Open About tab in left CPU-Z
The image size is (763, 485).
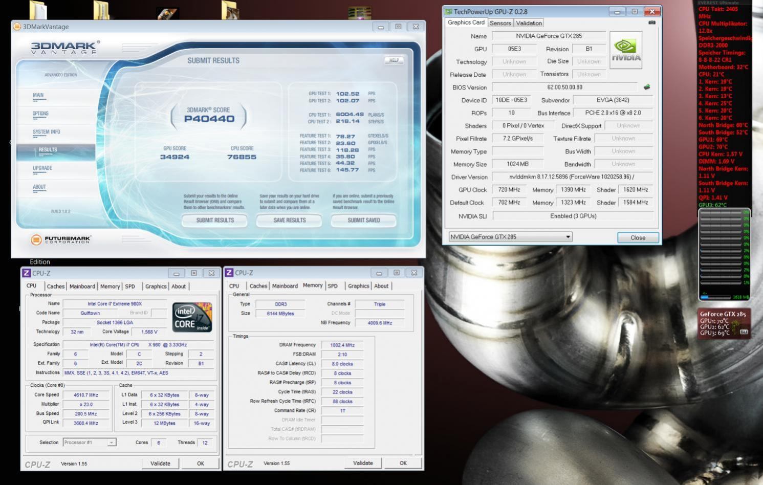[x=178, y=286]
